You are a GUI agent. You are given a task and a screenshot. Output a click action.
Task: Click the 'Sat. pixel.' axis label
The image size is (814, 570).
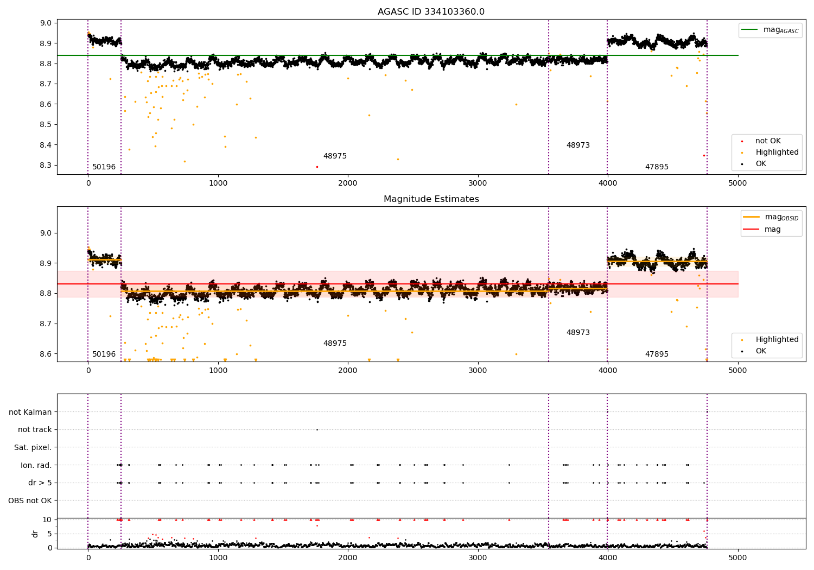(x=33, y=448)
